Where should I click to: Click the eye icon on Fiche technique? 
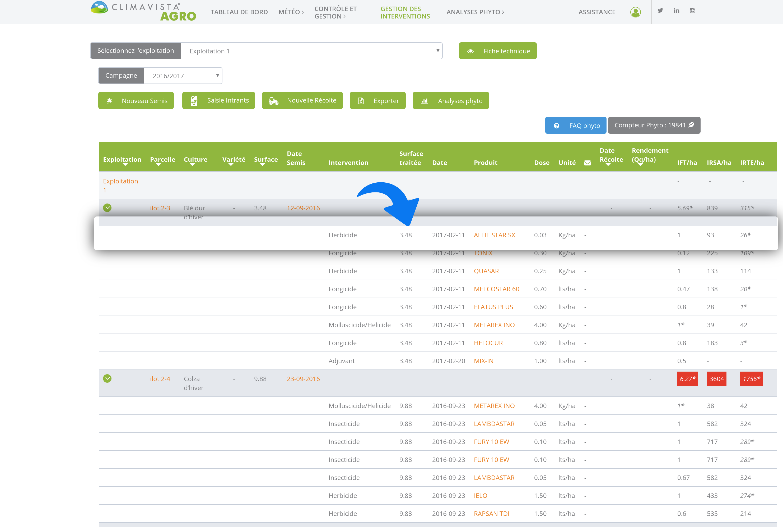click(x=470, y=51)
